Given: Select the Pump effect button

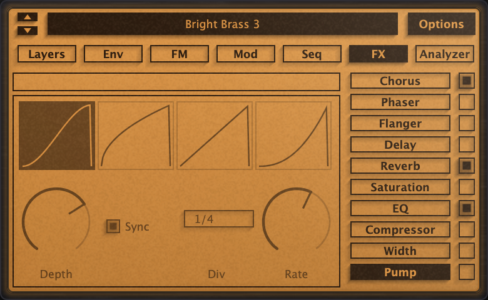Looking at the screenshot, I should coord(400,272).
